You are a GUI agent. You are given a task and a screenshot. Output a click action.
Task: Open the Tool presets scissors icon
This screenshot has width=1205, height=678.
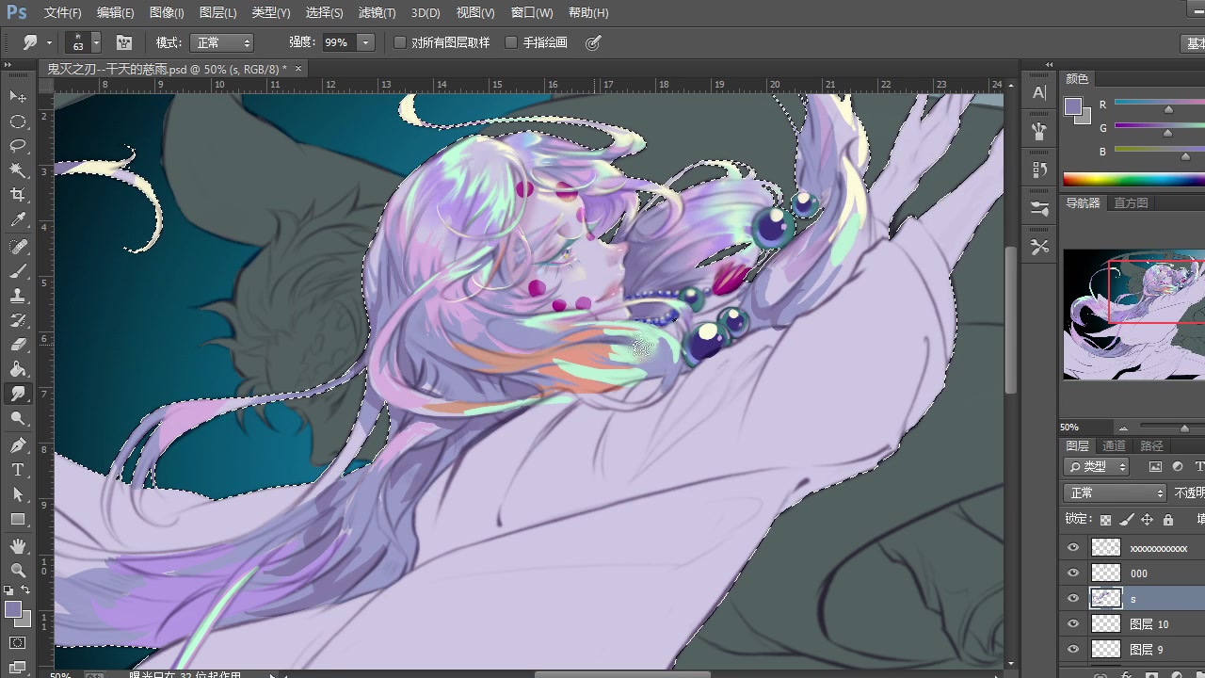[1039, 247]
